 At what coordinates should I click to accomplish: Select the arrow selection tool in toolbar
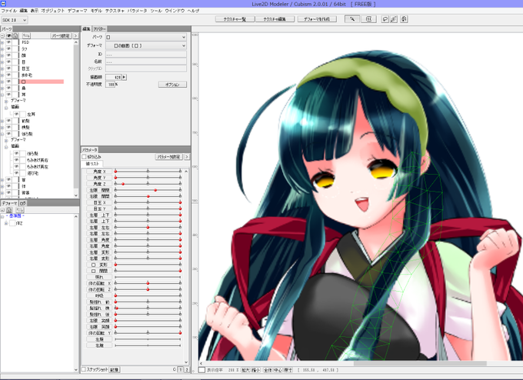coord(352,19)
